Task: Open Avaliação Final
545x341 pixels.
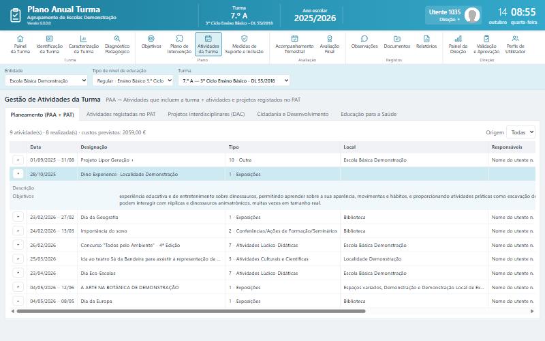Action: point(330,44)
